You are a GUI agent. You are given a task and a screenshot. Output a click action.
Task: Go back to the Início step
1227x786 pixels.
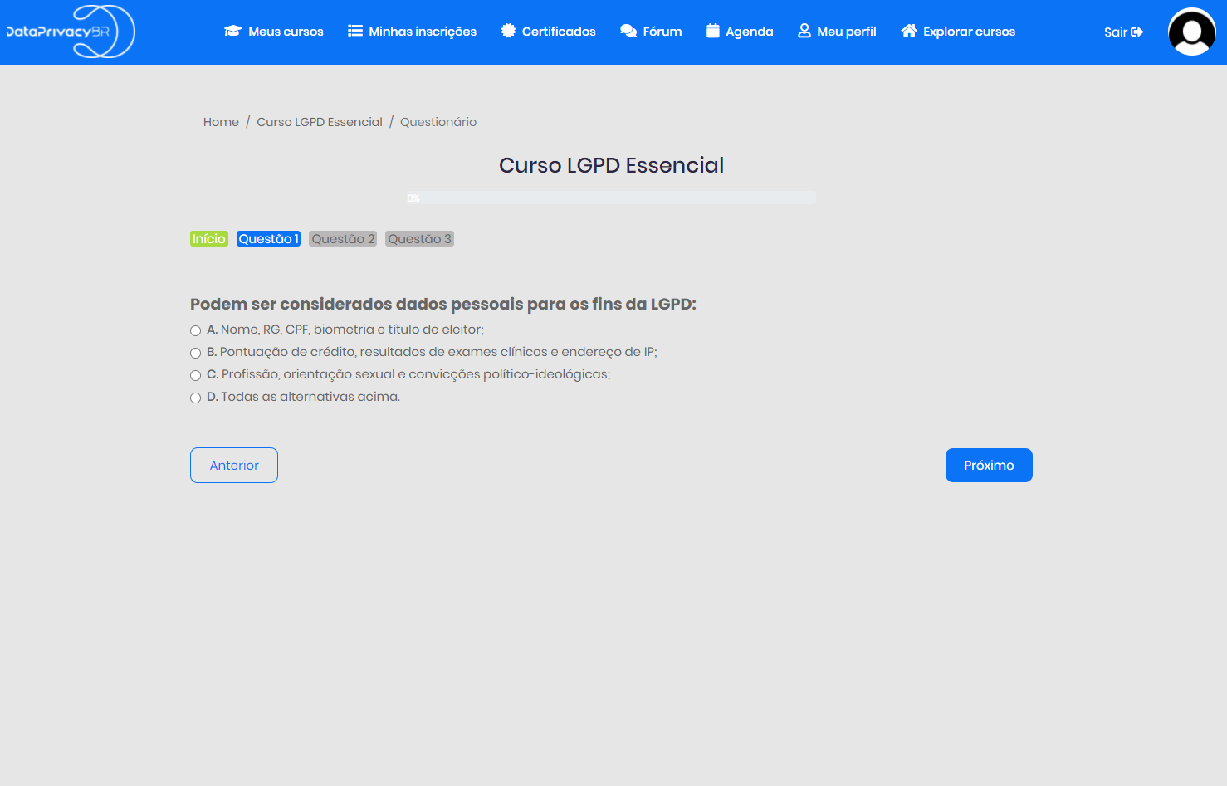209,239
